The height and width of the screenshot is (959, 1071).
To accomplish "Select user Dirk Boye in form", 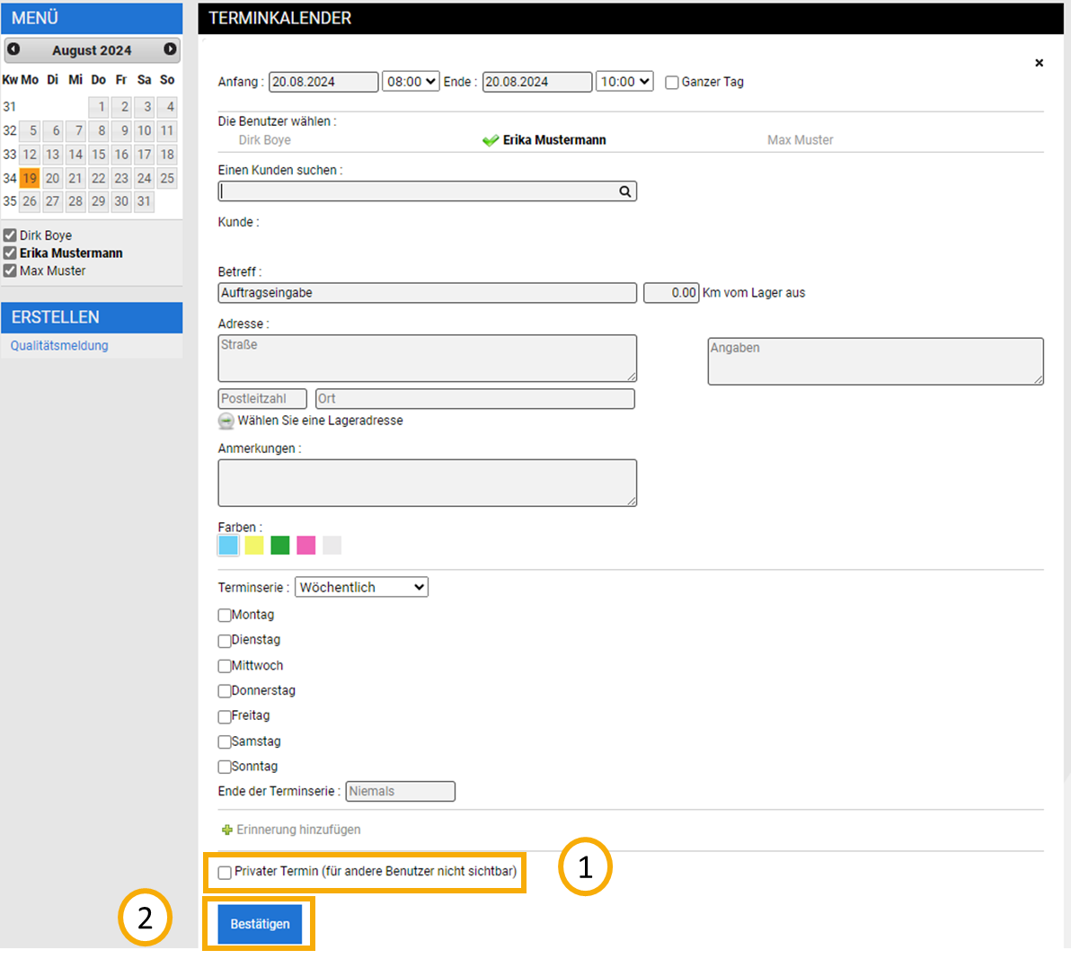I will tap(264, 140).
